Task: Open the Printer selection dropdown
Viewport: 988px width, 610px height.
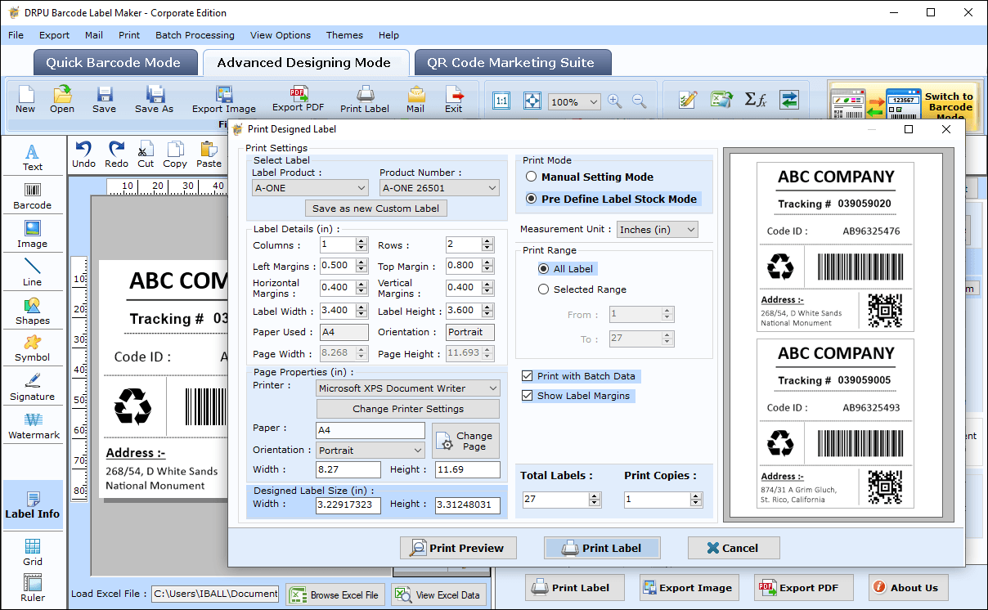Action: [408, 388]
